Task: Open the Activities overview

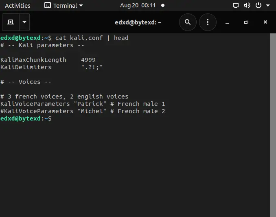Action: click(18, 5)
